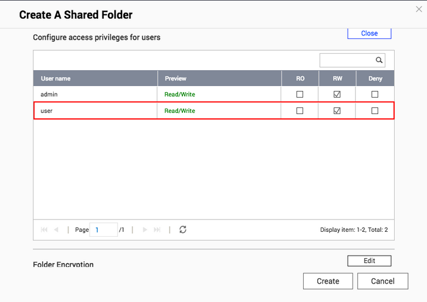Uncheck RW checkbox for admin

pos(337,94)
